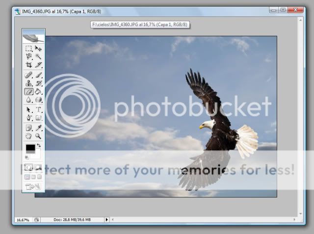Select the Eraser tool
Viewport: 314px width, 234px height.
(29, 92)
